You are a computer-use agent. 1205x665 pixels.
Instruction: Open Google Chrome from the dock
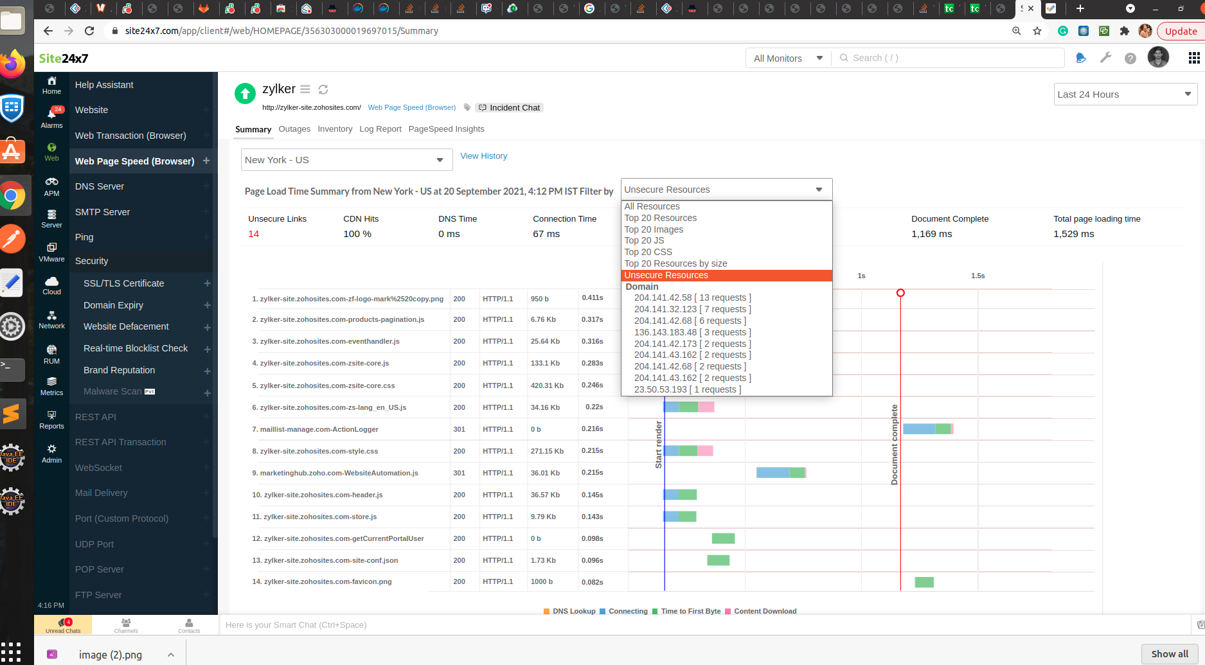(x=12, y=196)
